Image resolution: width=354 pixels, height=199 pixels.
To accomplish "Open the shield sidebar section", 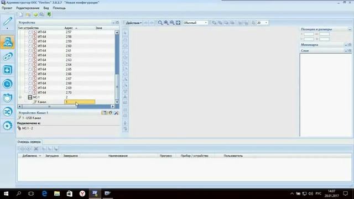I will (x=7, y=98).
